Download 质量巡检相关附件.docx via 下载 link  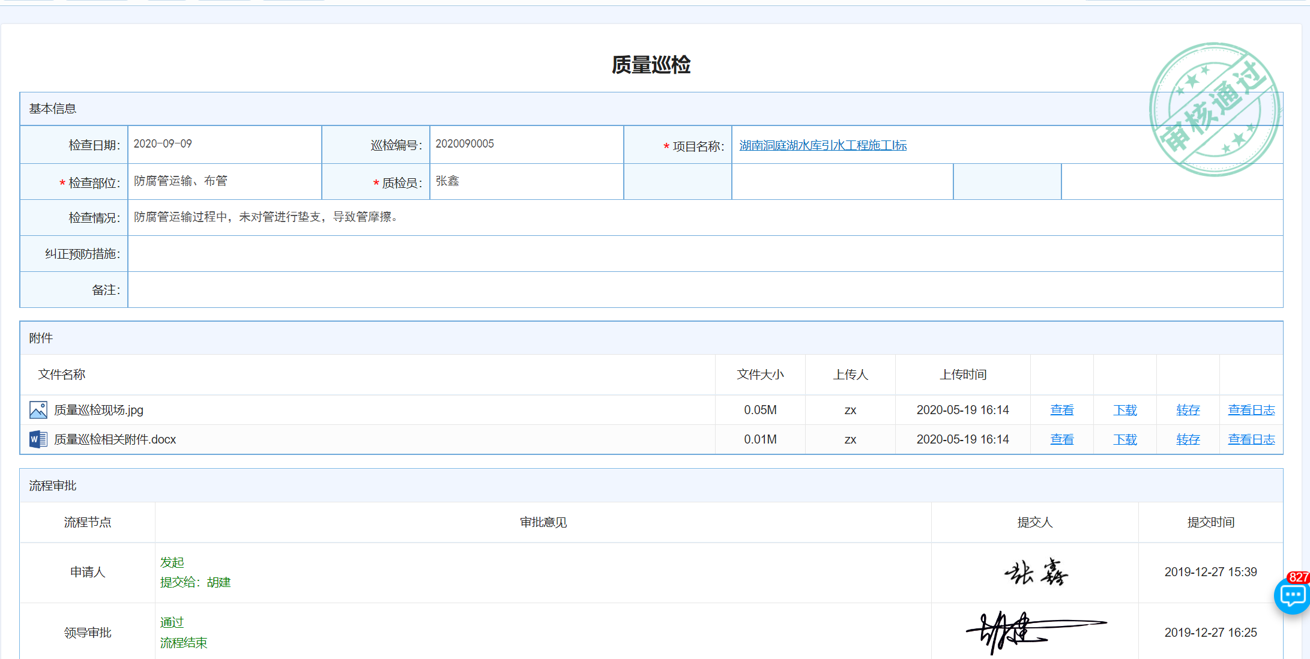pos(1124,439)
